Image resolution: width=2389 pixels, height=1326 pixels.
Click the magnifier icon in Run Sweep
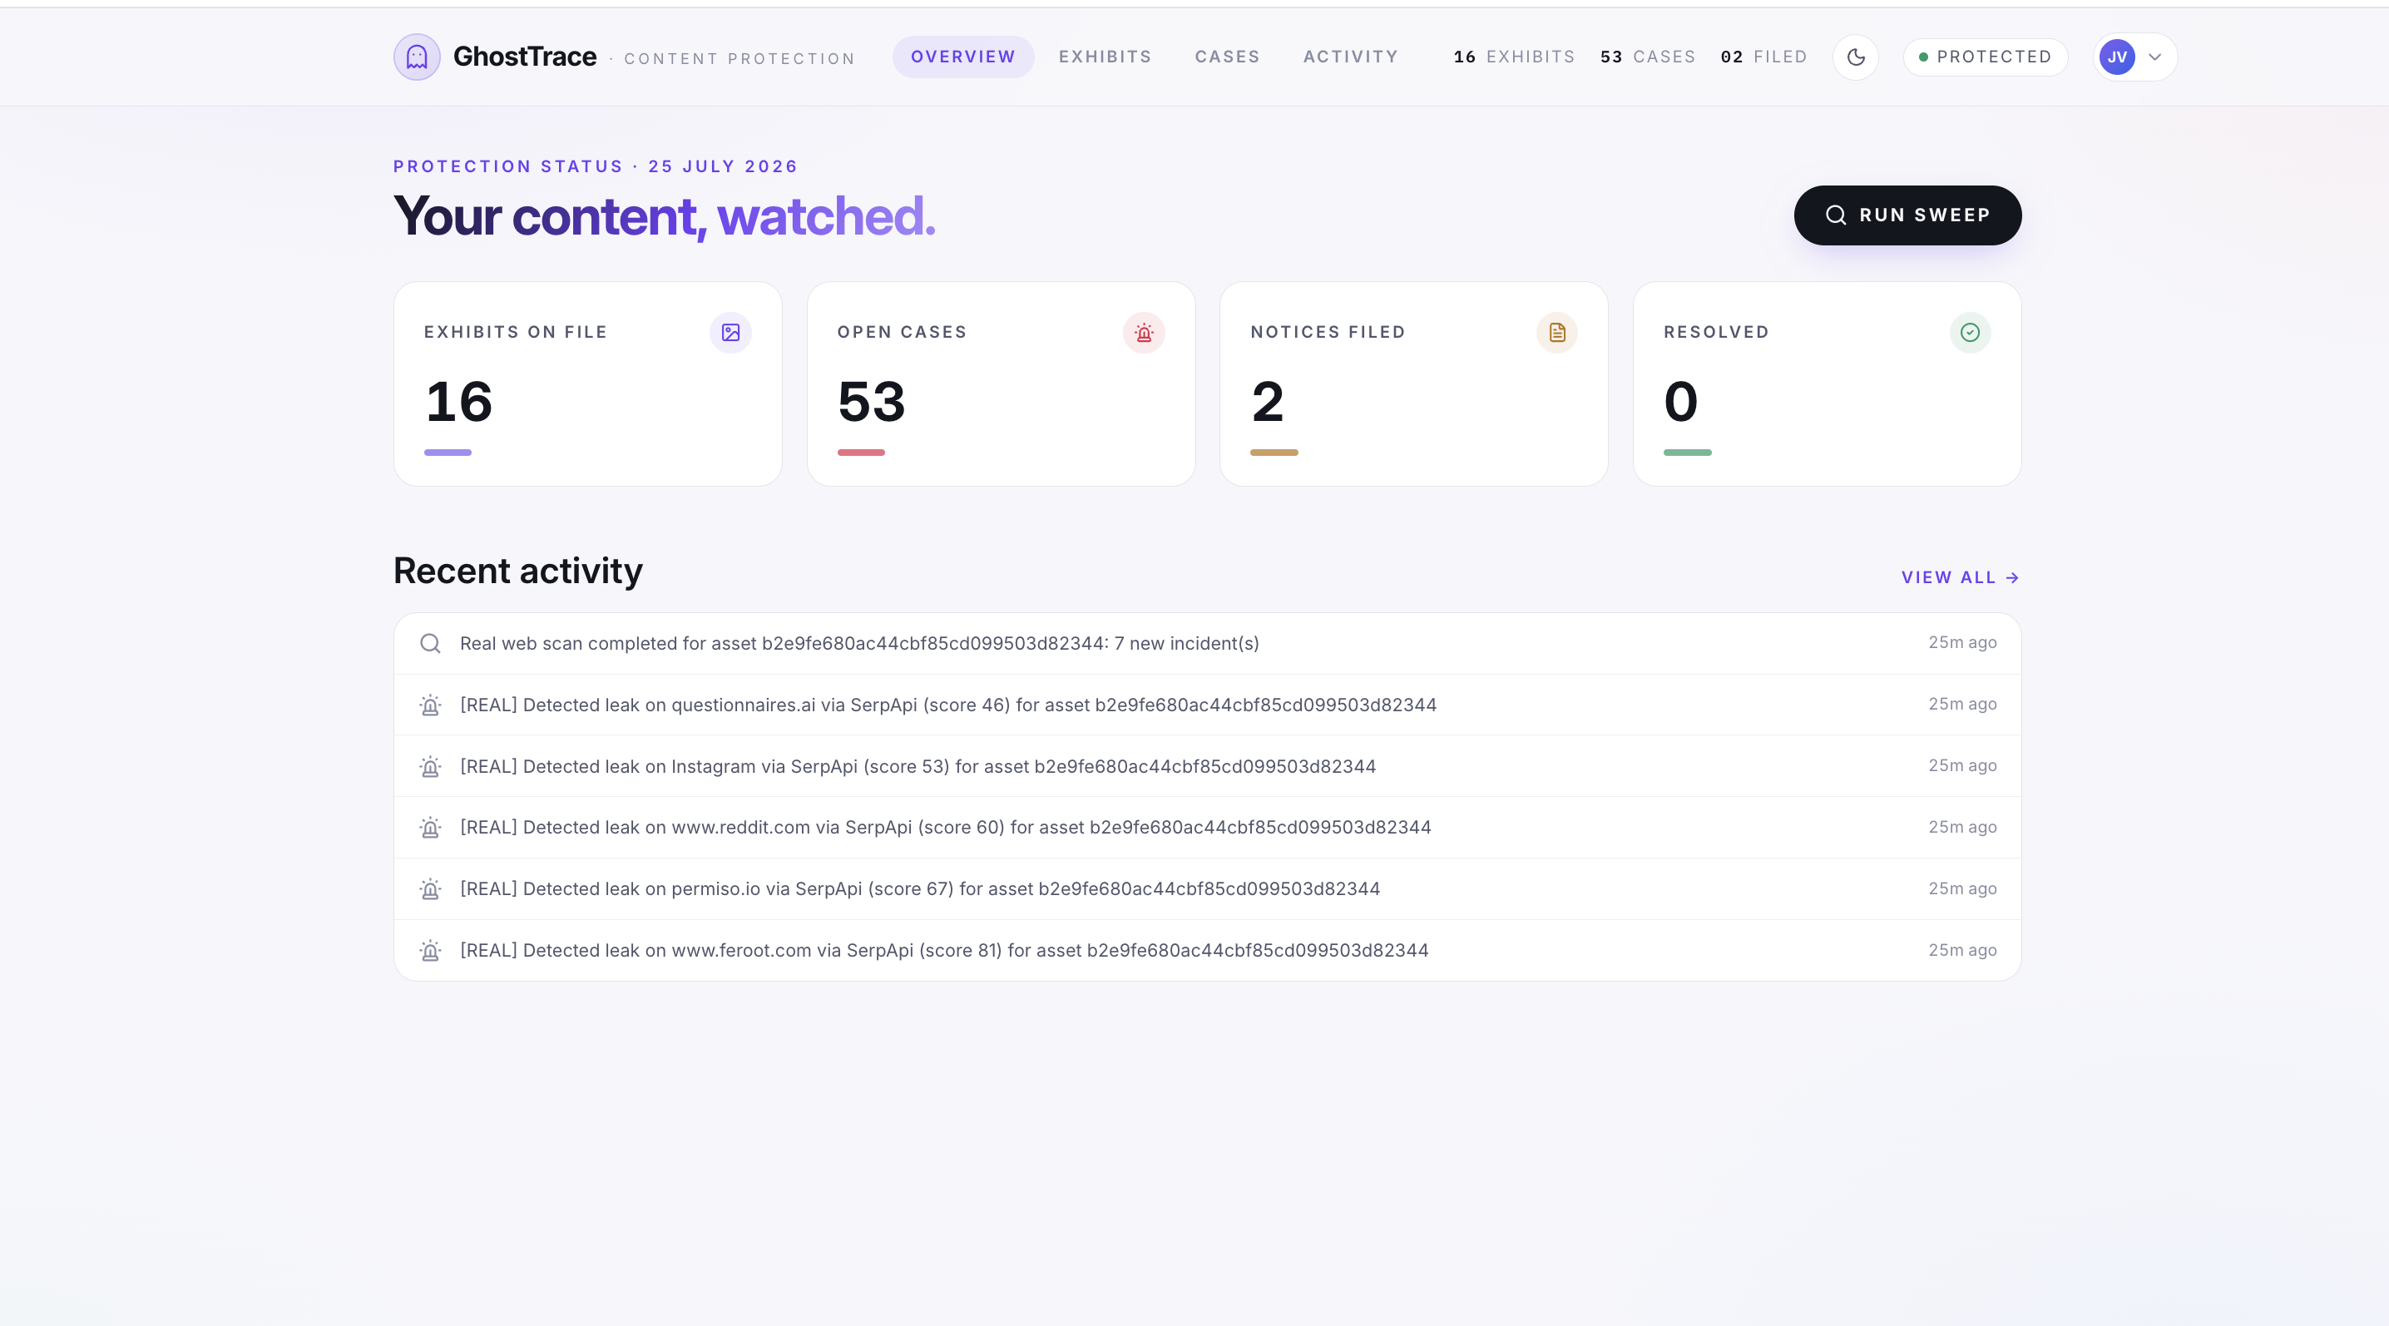[x=1835, y=215]
